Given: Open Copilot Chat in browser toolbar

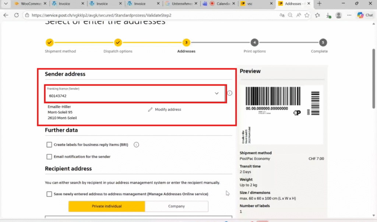Looking at the screenshot, I should pyautogui.click(x=365, y=15).
